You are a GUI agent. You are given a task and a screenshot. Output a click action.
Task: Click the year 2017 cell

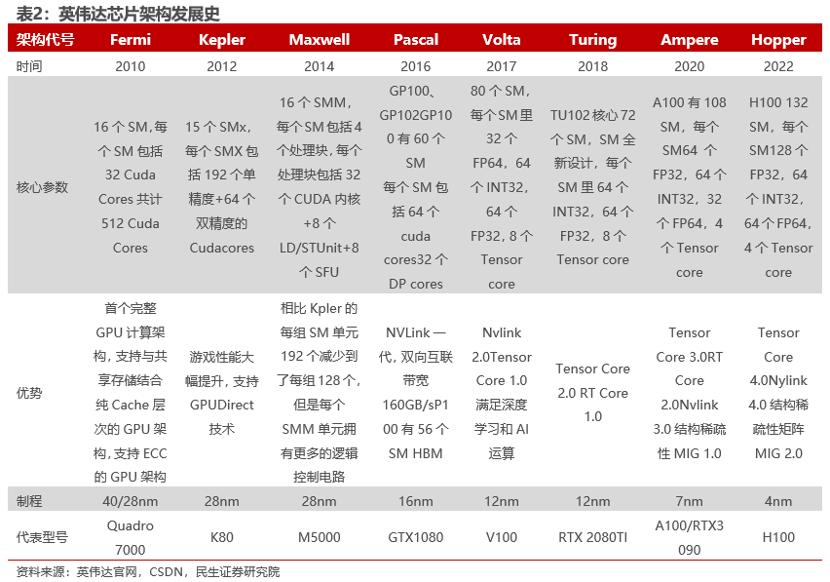click(x=502, y=66)
